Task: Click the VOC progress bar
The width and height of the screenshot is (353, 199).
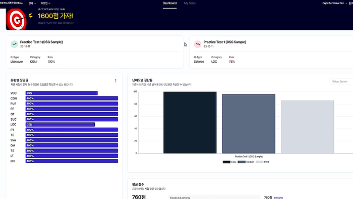Action: 62,93
